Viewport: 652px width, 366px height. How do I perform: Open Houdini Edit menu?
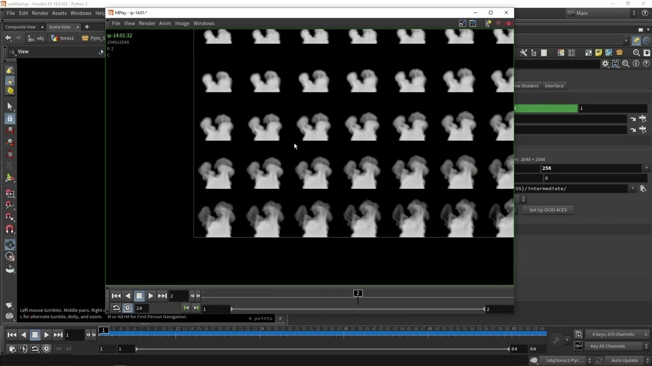[x=23, y=13]
